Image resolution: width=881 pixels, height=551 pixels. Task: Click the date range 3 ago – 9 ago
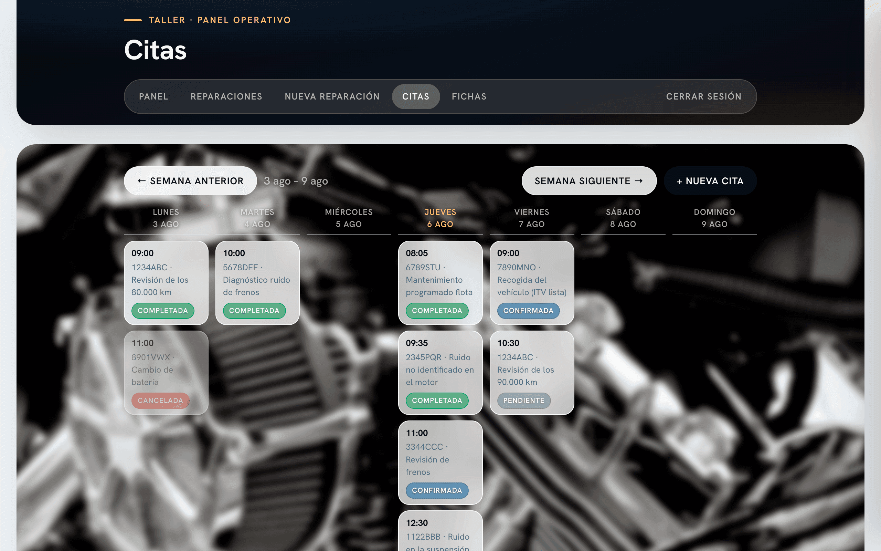point(296,181)
